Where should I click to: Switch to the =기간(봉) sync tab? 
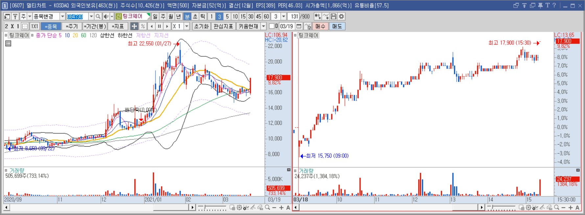(95, 26)
